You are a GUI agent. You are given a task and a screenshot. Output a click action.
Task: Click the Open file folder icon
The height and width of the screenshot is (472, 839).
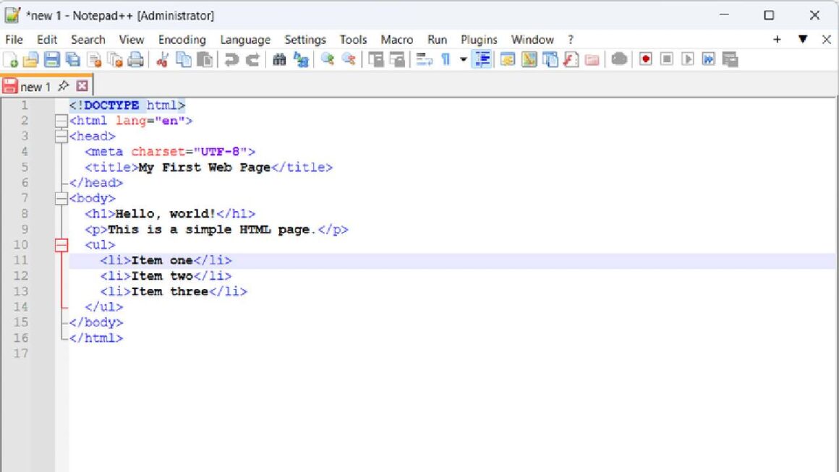click(31, 59)
